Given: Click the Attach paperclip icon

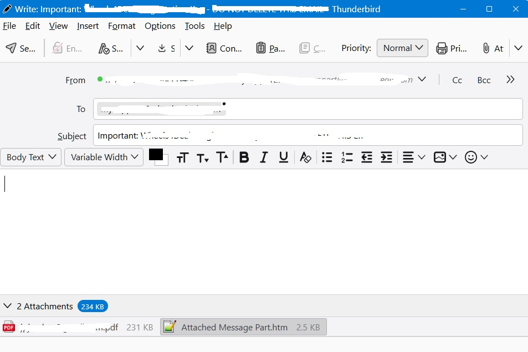Looking at the screenshot, I should click(x=486, y=48).
